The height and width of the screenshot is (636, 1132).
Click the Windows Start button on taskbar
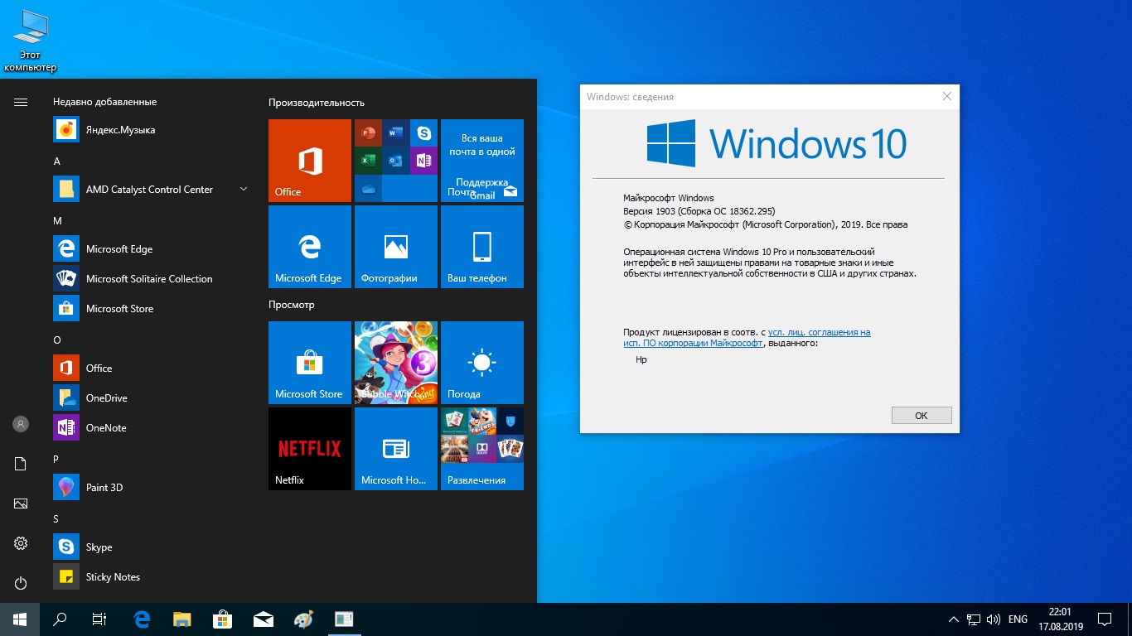[x=20, y=619]
